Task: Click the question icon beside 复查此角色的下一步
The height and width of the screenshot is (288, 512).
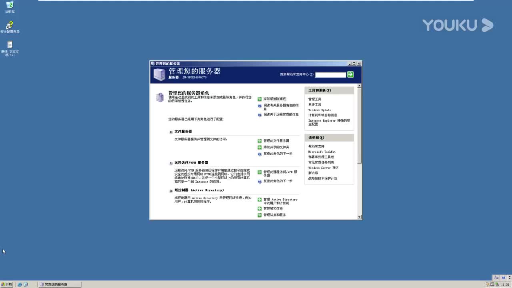Action: point(259,154)
